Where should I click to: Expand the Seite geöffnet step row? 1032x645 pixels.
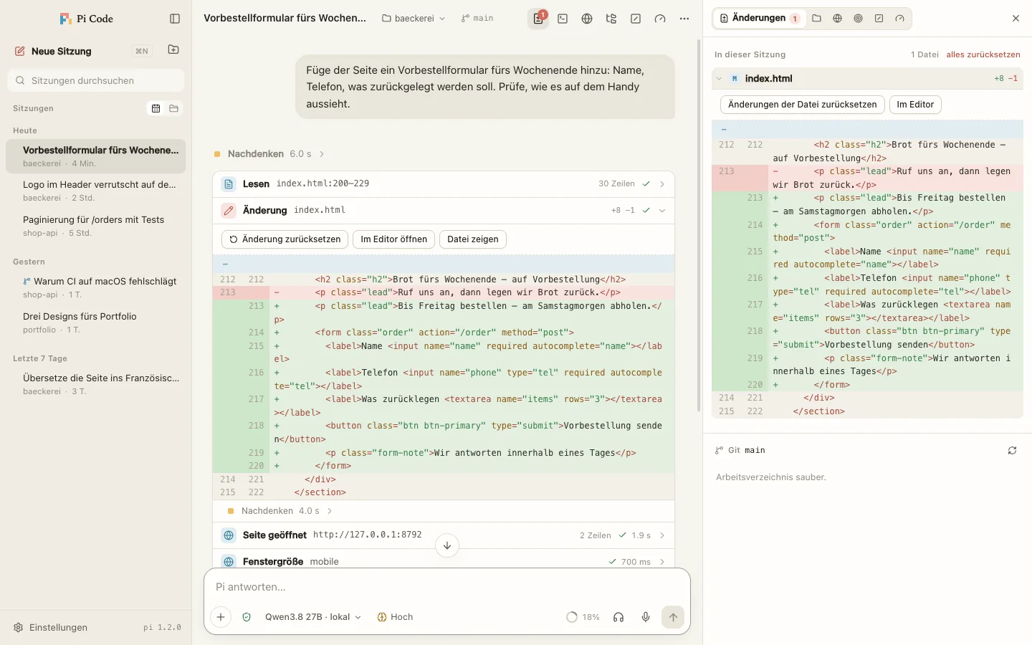tap(444, 535)
